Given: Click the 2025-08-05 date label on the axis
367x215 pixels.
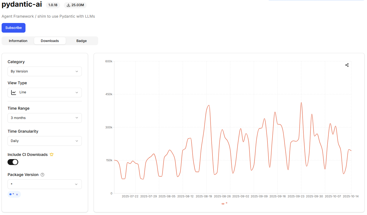Looking at the screenshot, I should pos(167,196).
